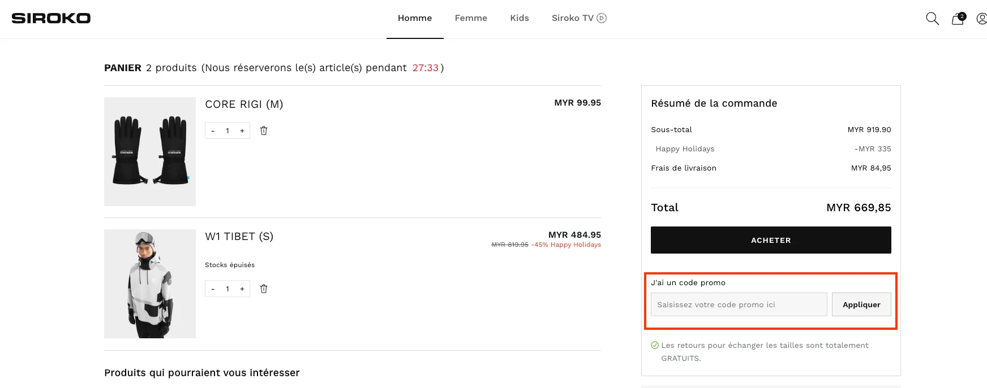Open the search magnifier icon
The height and width of the screenshot is (388, 987).
point(932,19)
